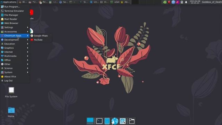
Task: Click the star icon beside About Xfce
Action: tap(2, 76)
